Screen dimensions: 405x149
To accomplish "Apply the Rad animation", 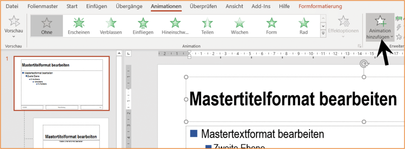I will 304,26.
